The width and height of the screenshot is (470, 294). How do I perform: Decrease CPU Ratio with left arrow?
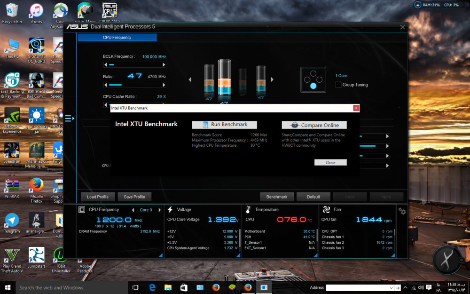(105, 85)
